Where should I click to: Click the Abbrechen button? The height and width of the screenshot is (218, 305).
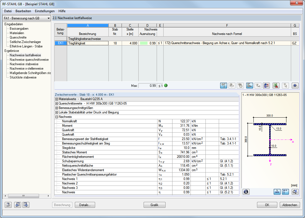pos(290,205)
